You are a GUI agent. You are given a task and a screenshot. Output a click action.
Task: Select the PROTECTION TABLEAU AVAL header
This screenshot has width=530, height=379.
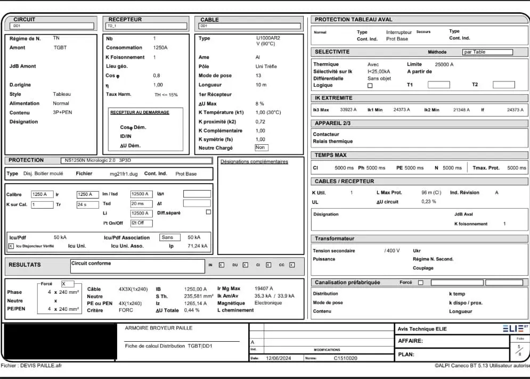[419, 20]
